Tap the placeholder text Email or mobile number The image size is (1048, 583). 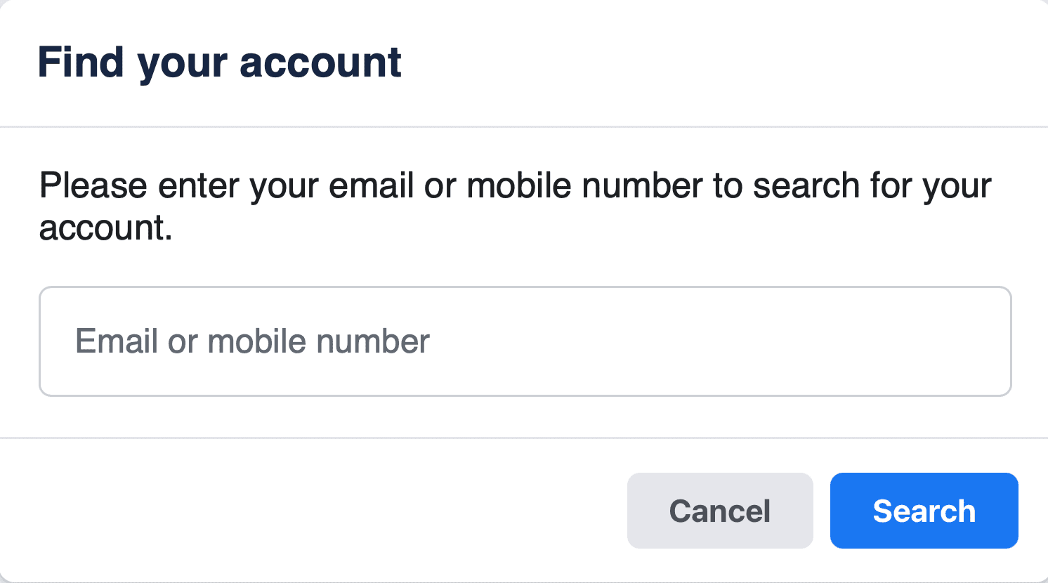pos(252,341)
